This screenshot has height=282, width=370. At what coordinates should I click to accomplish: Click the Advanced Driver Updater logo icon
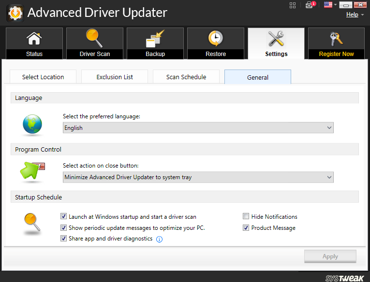coord(15,13)
